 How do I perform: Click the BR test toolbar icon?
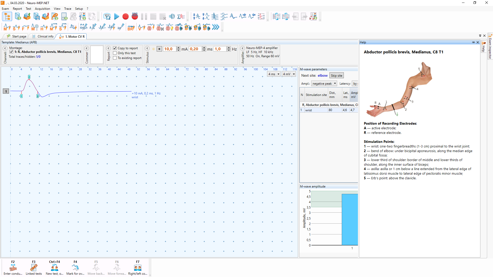131,27
